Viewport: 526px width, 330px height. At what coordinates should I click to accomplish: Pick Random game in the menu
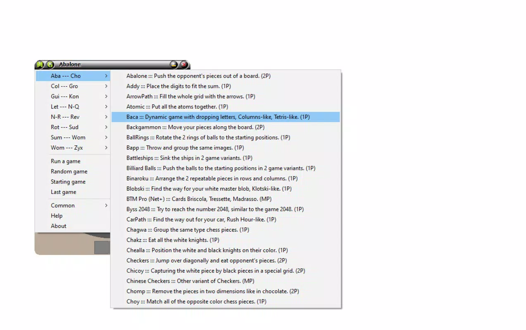coord(73,172)
